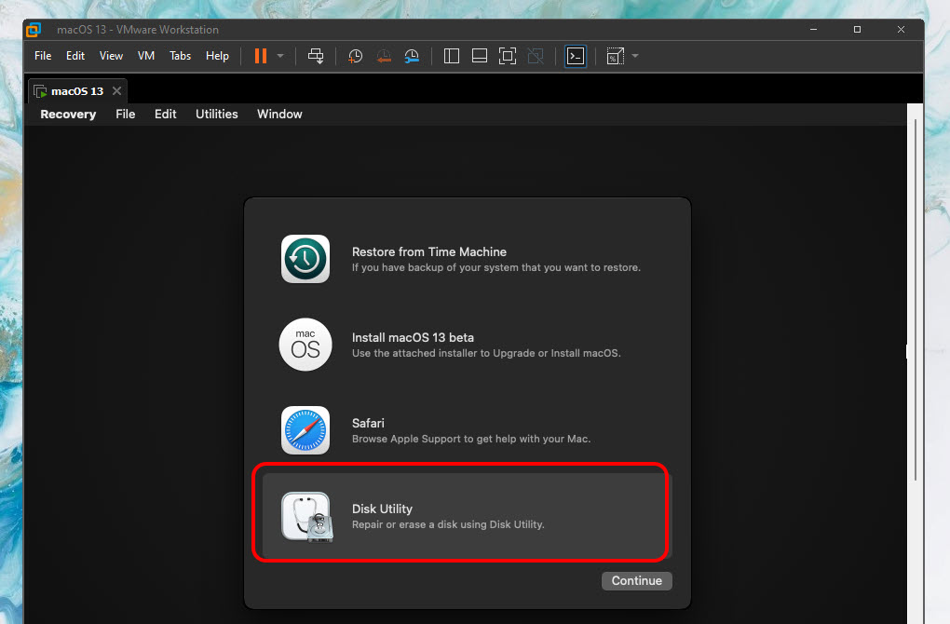
Task: Select the "Safari" option title text
Action: click(368, 424)
